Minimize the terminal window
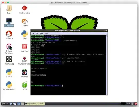Image resolution: width=139 pixels, height=107 pixels. coord(103,31)
